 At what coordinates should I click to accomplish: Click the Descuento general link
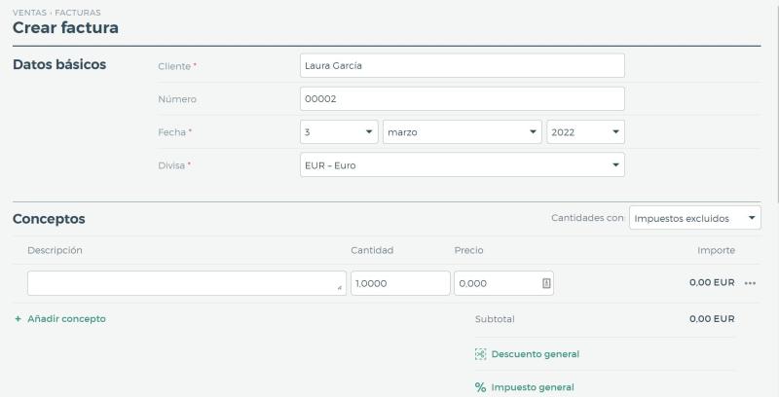tap(535, 354)
